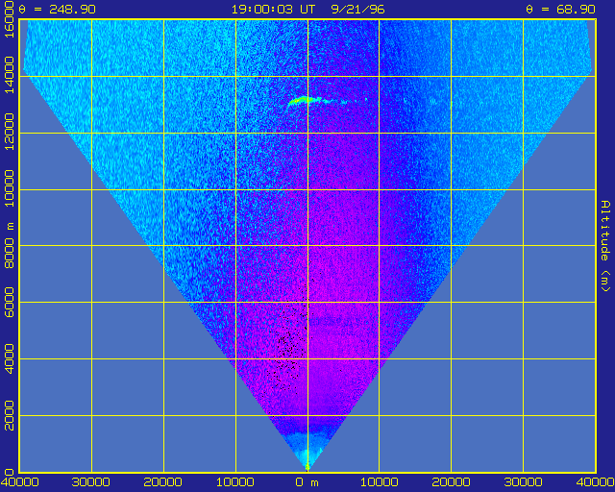Click the θ = 68.90 angle label
Screen dimensions: 615x492
point(560,9)
